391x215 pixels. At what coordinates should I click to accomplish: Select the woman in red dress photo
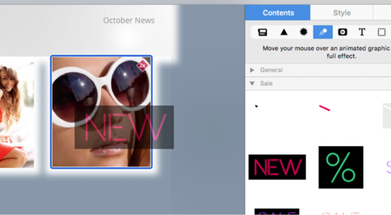(17, 115)
